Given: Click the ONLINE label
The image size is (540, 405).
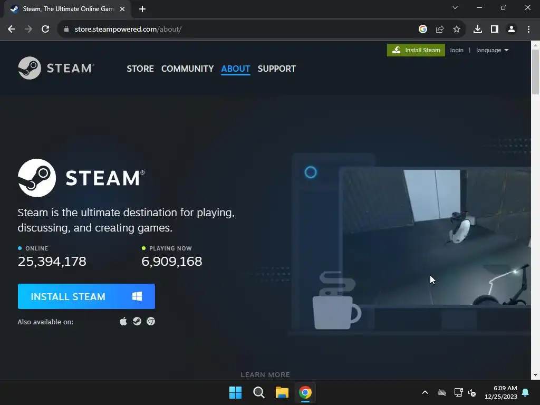Looking at the screenshot, I should (37, 248).
